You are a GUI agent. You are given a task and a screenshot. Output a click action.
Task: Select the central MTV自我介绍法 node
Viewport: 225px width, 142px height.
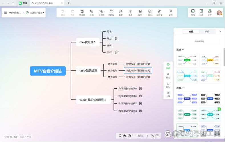pyautogui.click(x=48, y=71)
